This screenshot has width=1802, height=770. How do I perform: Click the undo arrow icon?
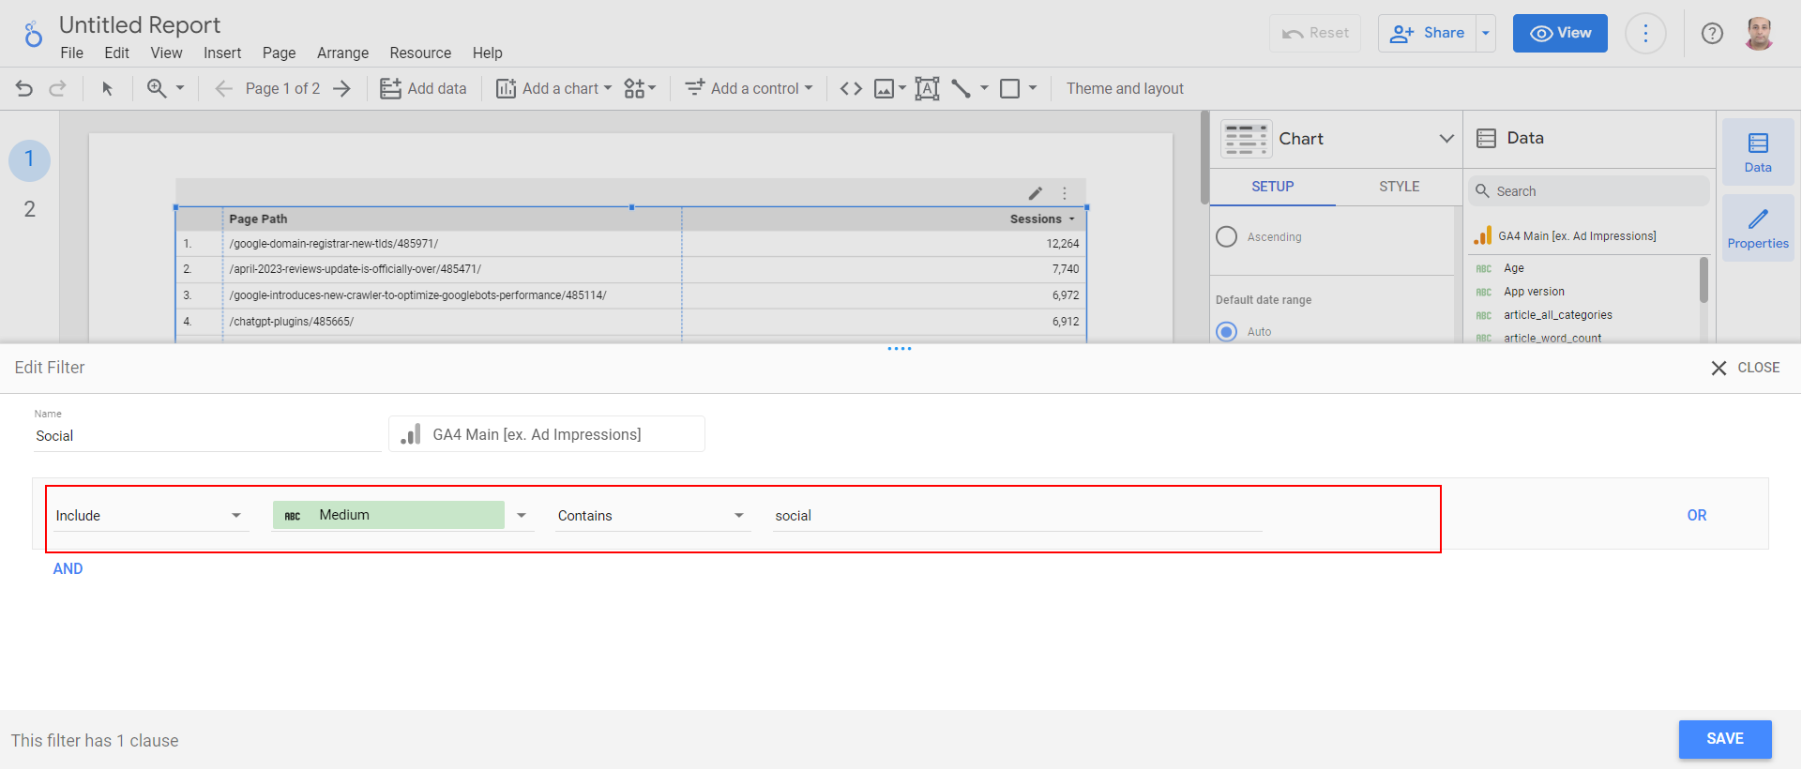click(24, 88)
